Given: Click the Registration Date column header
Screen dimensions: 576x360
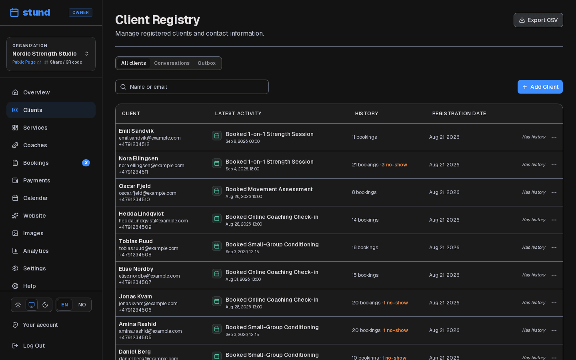Looking at the screenshot, I should tap(459, 114).
